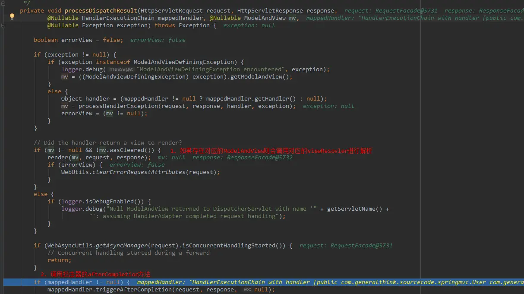Click the 'Concurrent handling started during a forward' comment
524x294 pixels.
pyautogui.click(x=129, y=253)
